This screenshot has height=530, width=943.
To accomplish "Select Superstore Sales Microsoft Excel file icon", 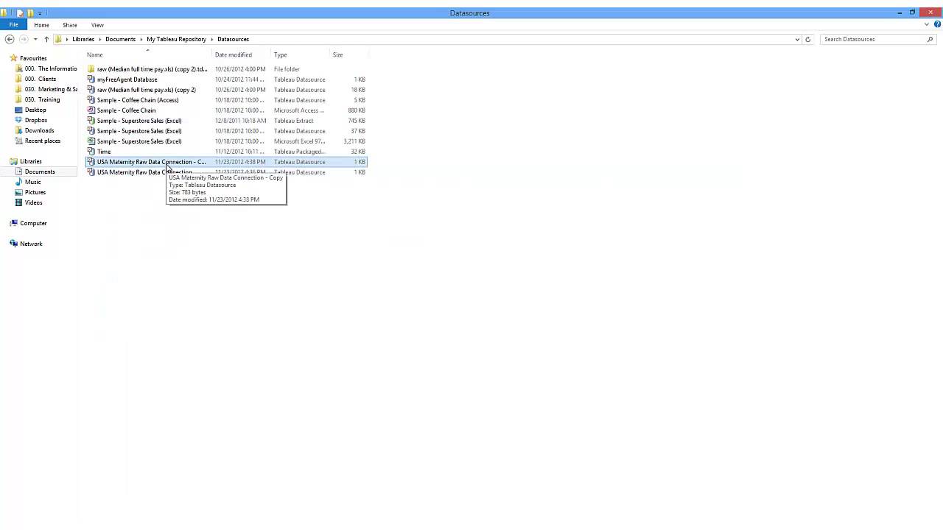I will (x=91, y=141).
